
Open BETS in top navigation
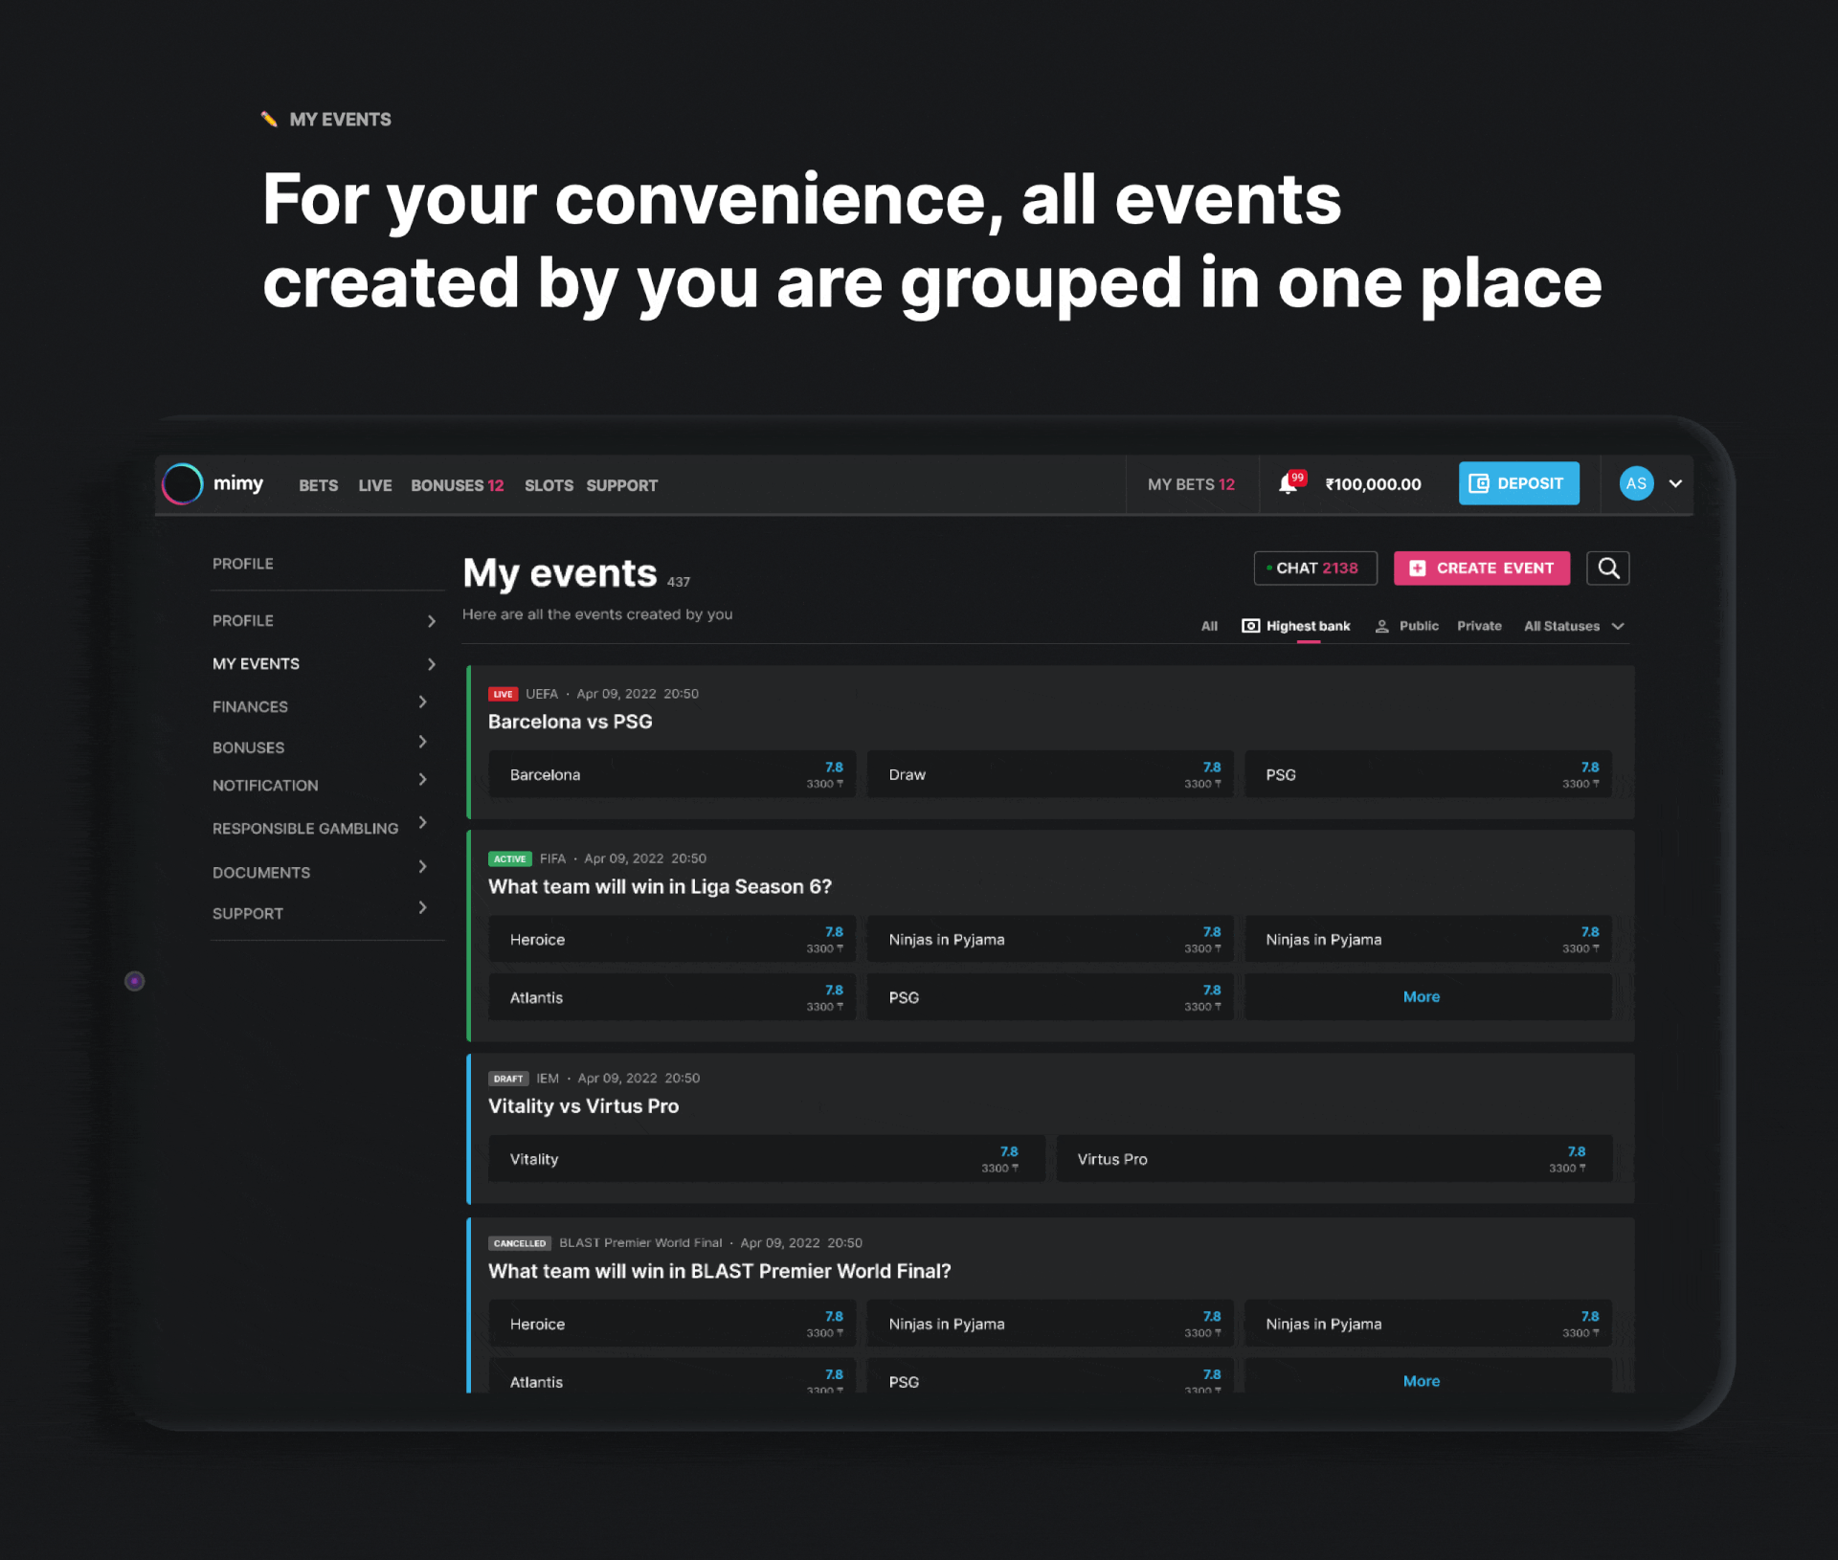[x=318, y=485]
